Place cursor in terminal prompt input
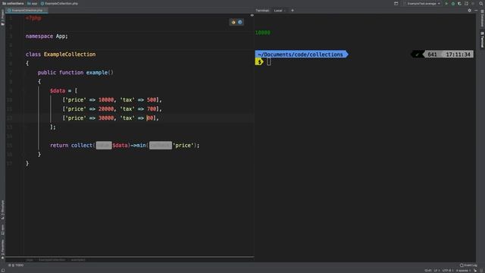485x273 pixels. tap(268, 62)
